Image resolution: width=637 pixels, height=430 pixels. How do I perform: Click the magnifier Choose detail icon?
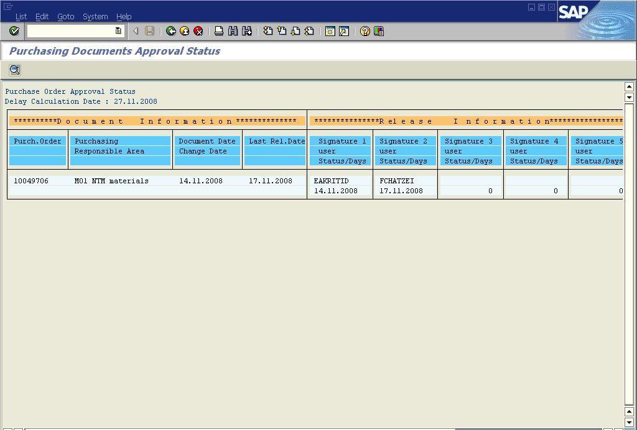click(15, 70)
